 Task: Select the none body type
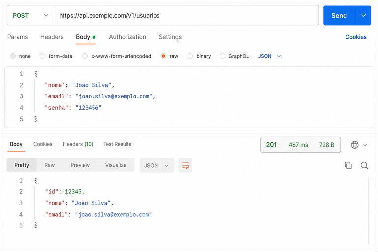point(13,56)
